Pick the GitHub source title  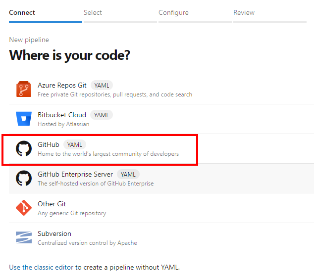[49, 144]
